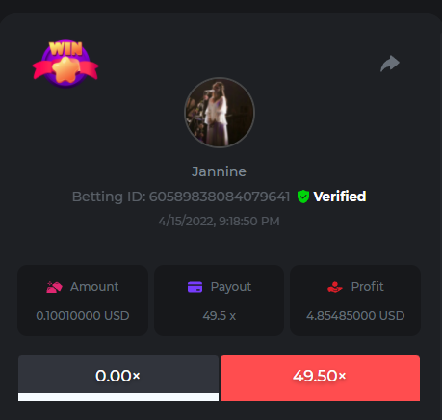442x420 pixels.
Task: Click the Verified label
Action: click(340, 197)
